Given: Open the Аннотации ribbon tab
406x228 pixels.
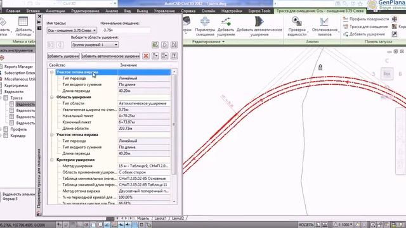Looking at the screenshot, I should click(55, 11).
